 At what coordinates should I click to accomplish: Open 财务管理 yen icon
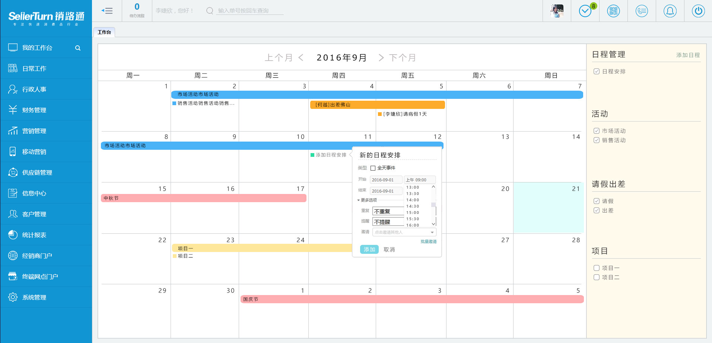tap(13, 110)
